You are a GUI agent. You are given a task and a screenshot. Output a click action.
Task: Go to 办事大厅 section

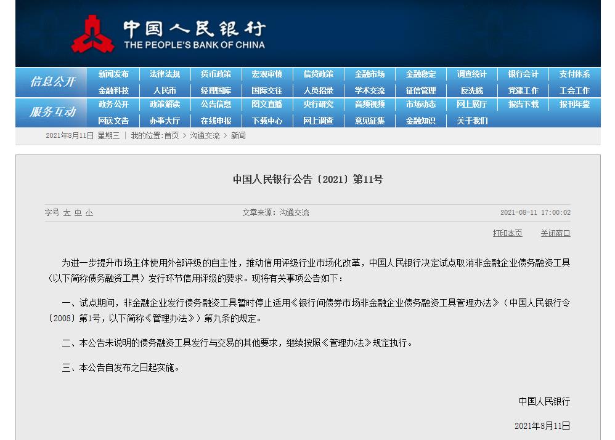pos(165,121)
